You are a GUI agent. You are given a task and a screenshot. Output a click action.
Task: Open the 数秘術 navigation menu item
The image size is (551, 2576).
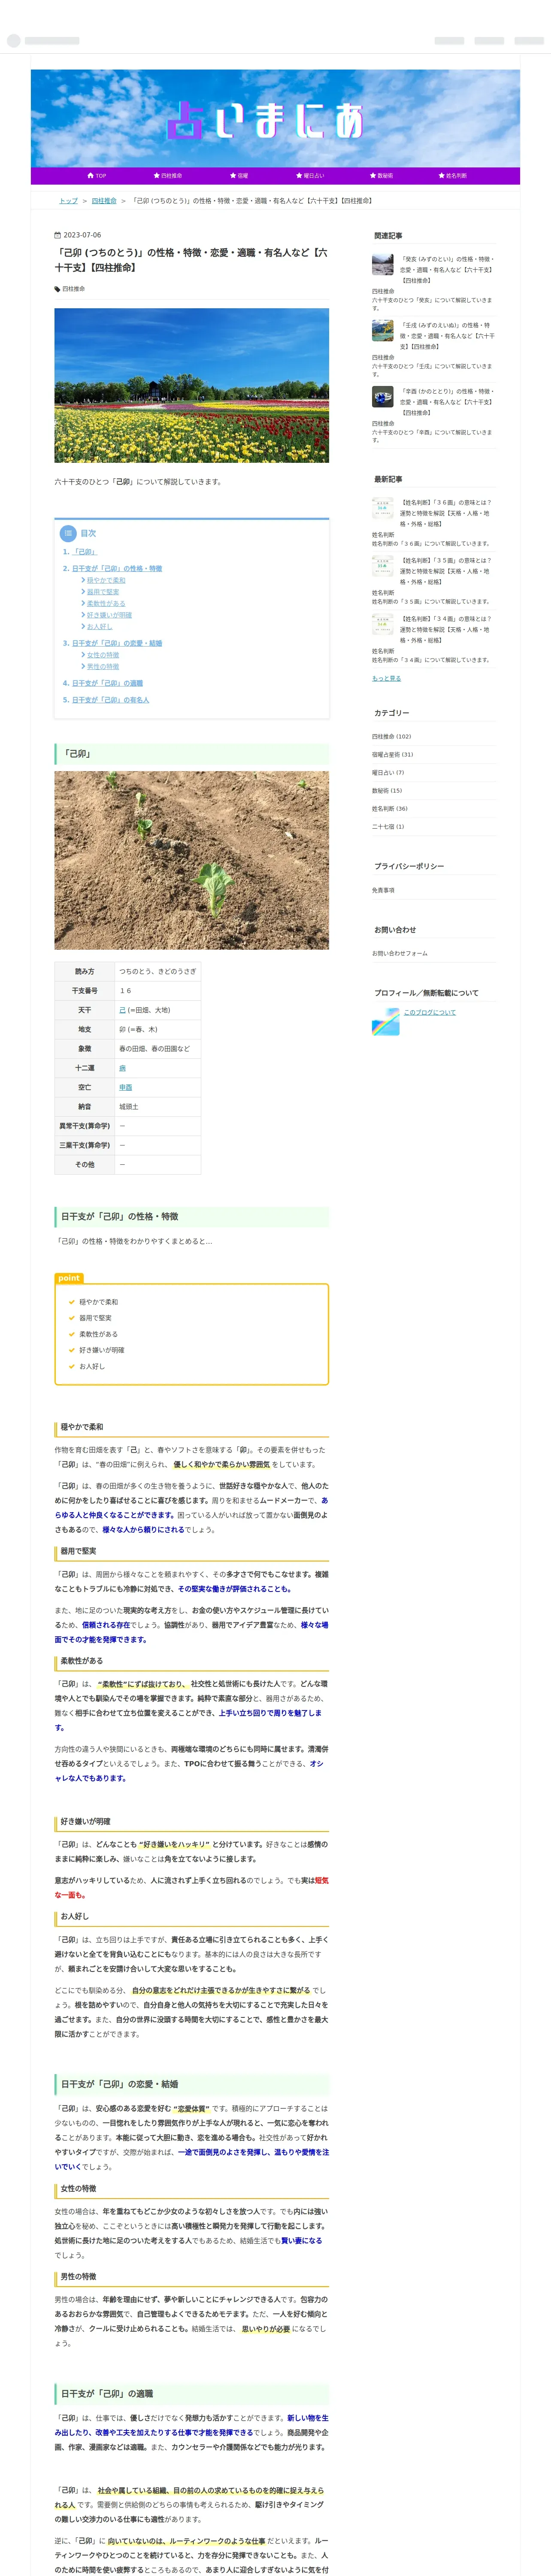382,176
